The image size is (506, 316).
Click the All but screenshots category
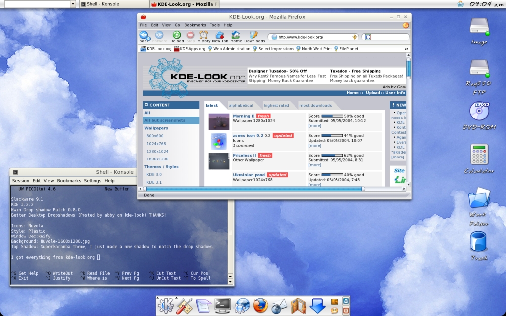(171, 120)
